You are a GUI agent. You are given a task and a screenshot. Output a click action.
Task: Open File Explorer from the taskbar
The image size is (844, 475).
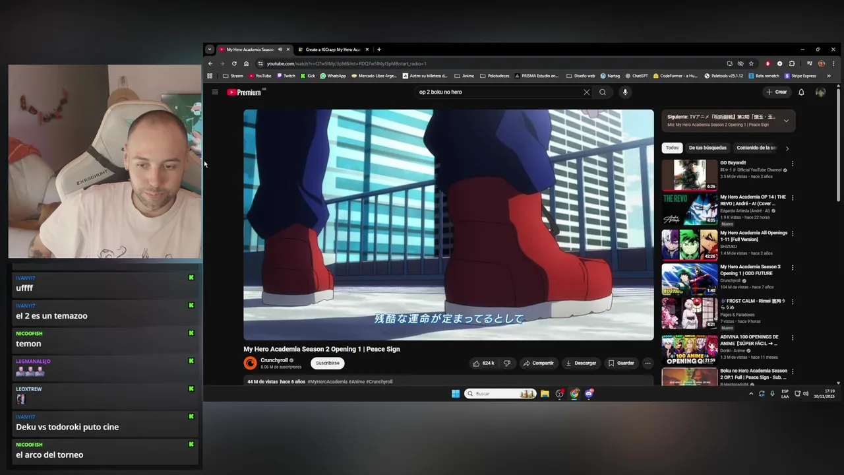tap(545, 394)
